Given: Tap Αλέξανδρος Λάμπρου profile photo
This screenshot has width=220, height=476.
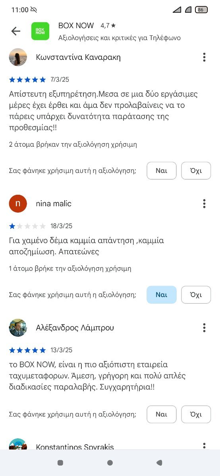Looking at the screenshot, I should click(x=18, y=328).
